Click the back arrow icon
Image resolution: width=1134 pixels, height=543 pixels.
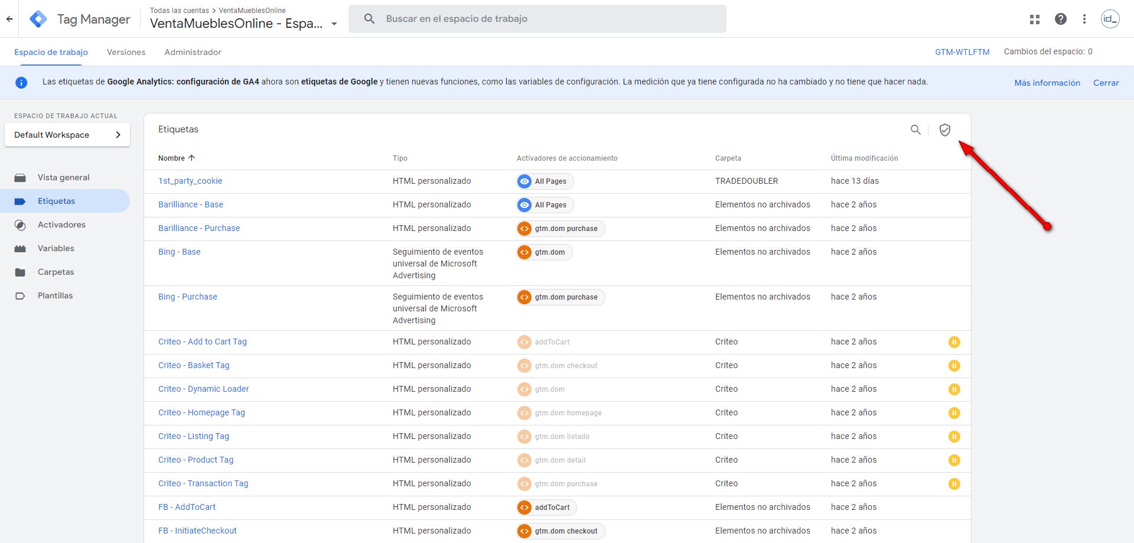click(x=9, y=19)
